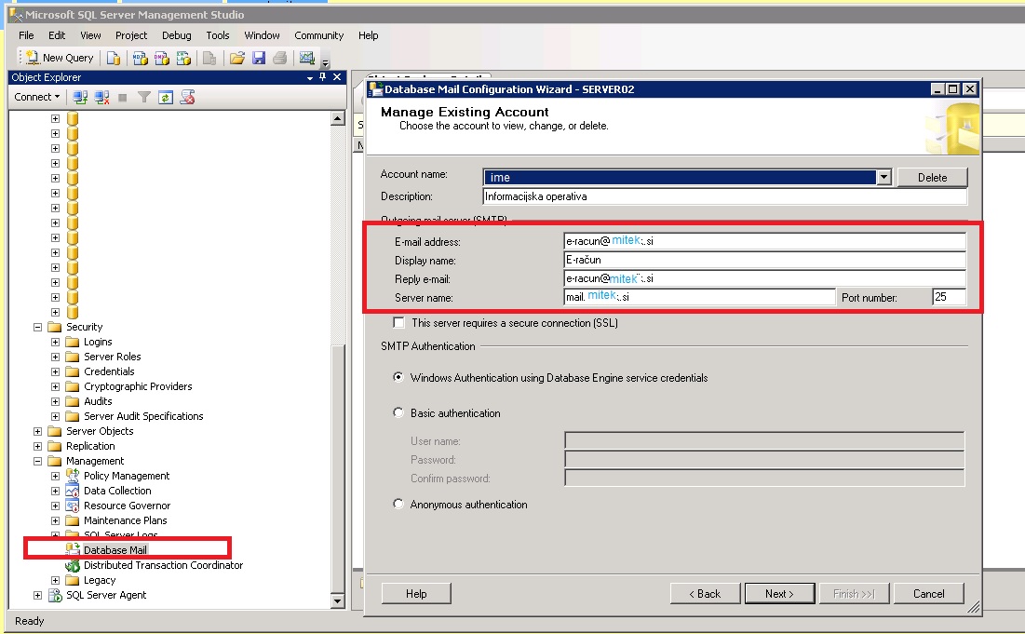Enable the secure connection (SSL) checkbox
This screenshot has height=634, width=1025.
pyautogui.click(x=398, y=323)
